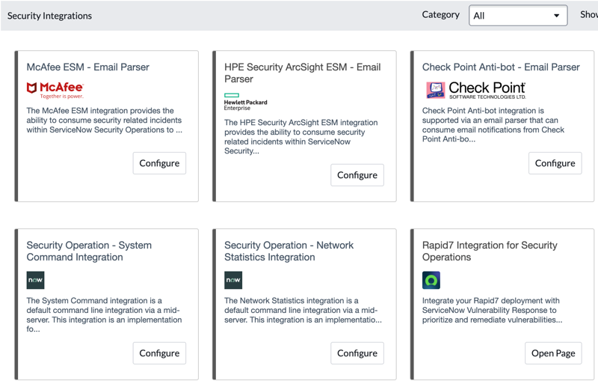Configure Security Operation System Command Integration
Screen dimensions: 598x387
tap(159, 353)
